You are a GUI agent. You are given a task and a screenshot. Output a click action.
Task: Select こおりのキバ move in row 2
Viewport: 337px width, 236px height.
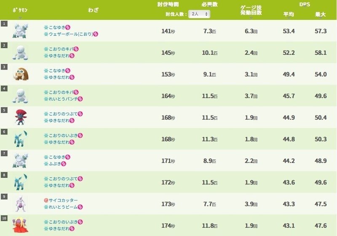tap(61, 49)
